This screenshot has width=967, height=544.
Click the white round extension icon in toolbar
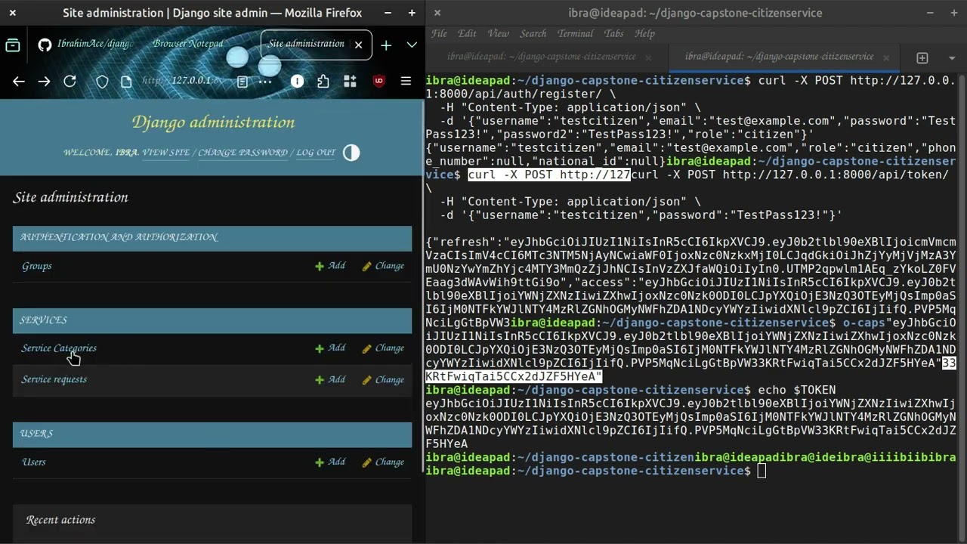click(297, 82)
